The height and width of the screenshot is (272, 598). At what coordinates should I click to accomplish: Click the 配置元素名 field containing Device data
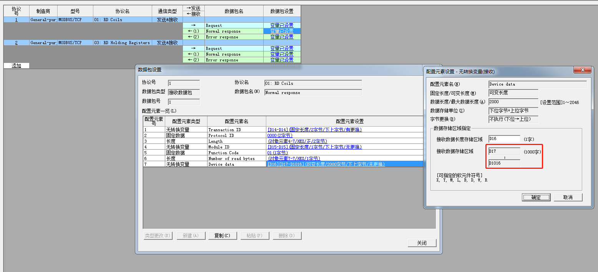[x=537, y=84]
